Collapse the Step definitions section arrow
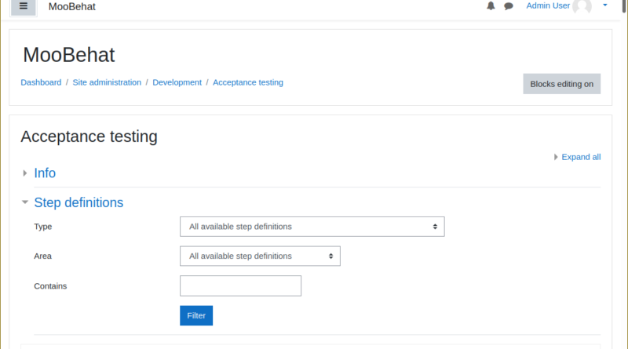This screenshot has height=349, width=628. [x=25, y=202]
